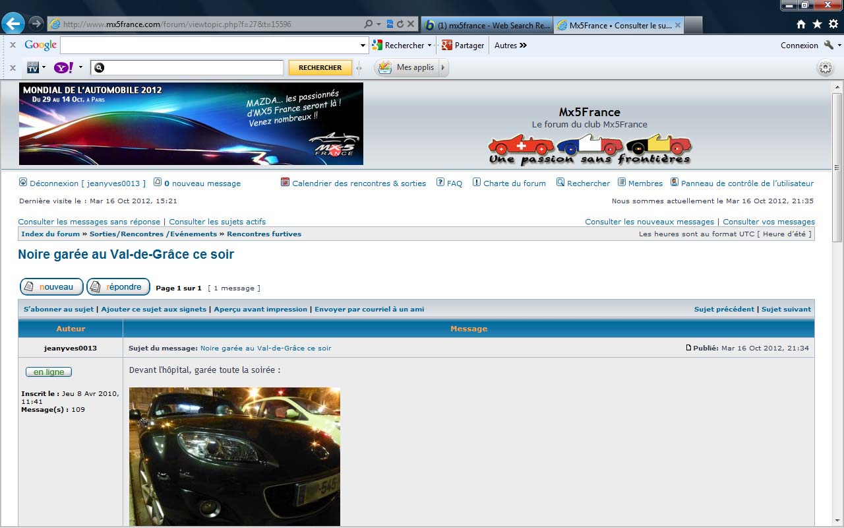Go to Index du forum breadcrumb
Image resolution: width=844 pixels, height=528 pixels.
pos(50,234)
